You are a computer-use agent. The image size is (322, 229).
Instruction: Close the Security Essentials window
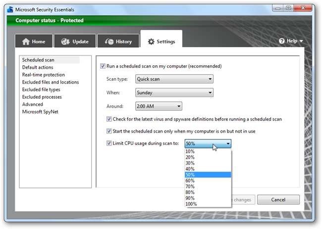click(303, 8)
